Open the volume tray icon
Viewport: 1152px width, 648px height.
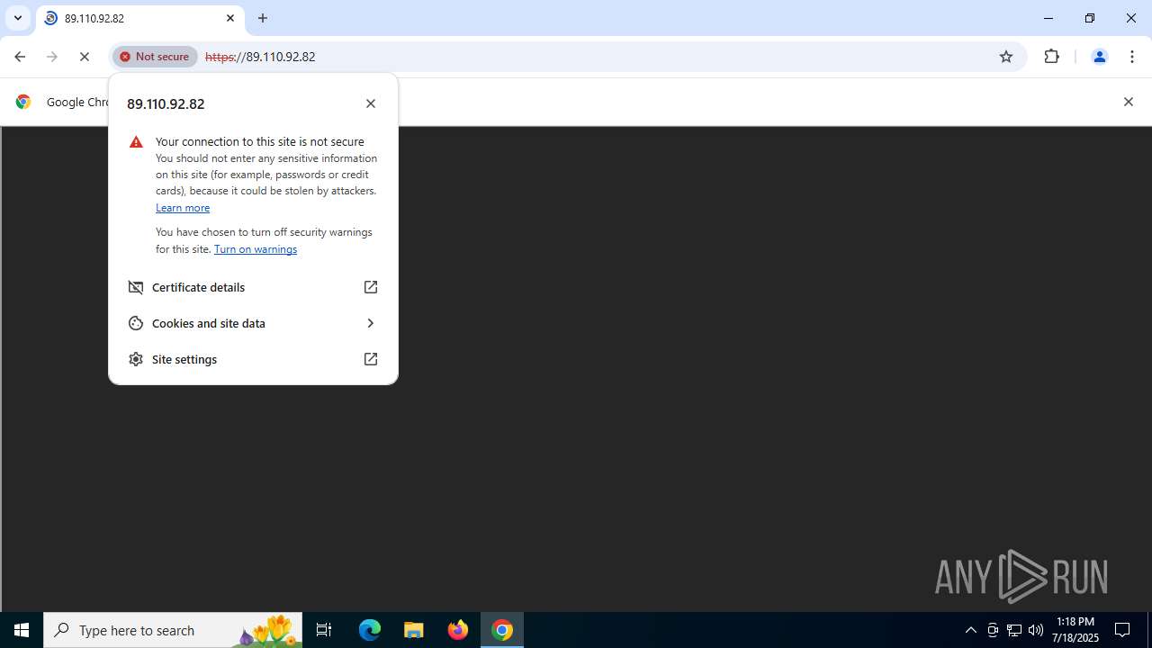pos(1036,630)
